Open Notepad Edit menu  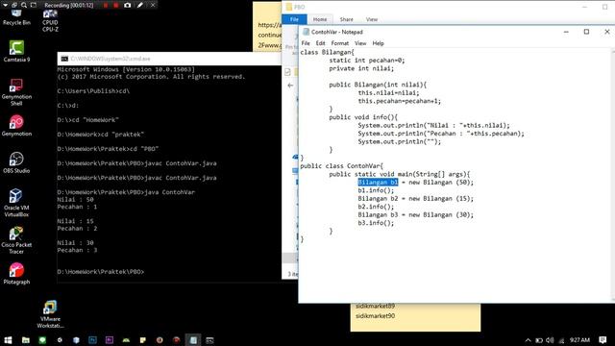point(320,43)
